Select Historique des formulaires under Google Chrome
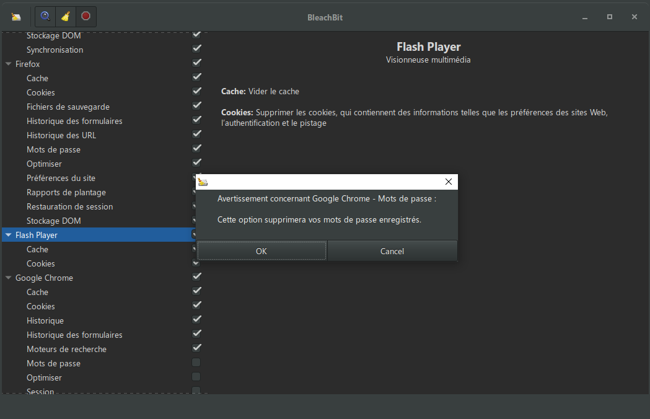Image resolution: width=650 pixels, height=419 pixels. [74, 335]
